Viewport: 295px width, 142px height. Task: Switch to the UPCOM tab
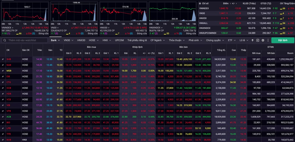click(119, 40)
